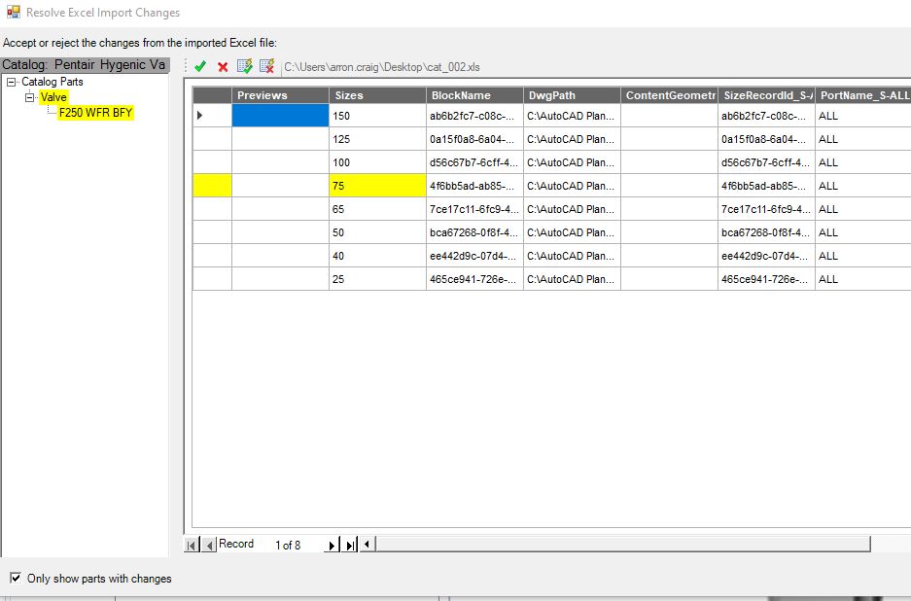Toggle Only show parts with changes
This screenshot has height=601, width=911.
click(x=14, y=578)
